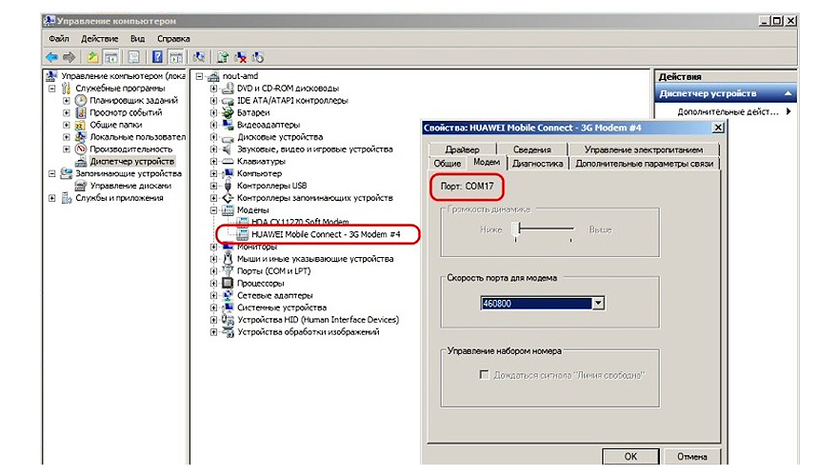Open the Действие menu

coord(99,38)
